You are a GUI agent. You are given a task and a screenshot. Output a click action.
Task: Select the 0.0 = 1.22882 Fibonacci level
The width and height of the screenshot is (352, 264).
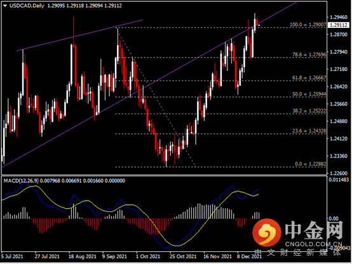click(x=310, y=164)
